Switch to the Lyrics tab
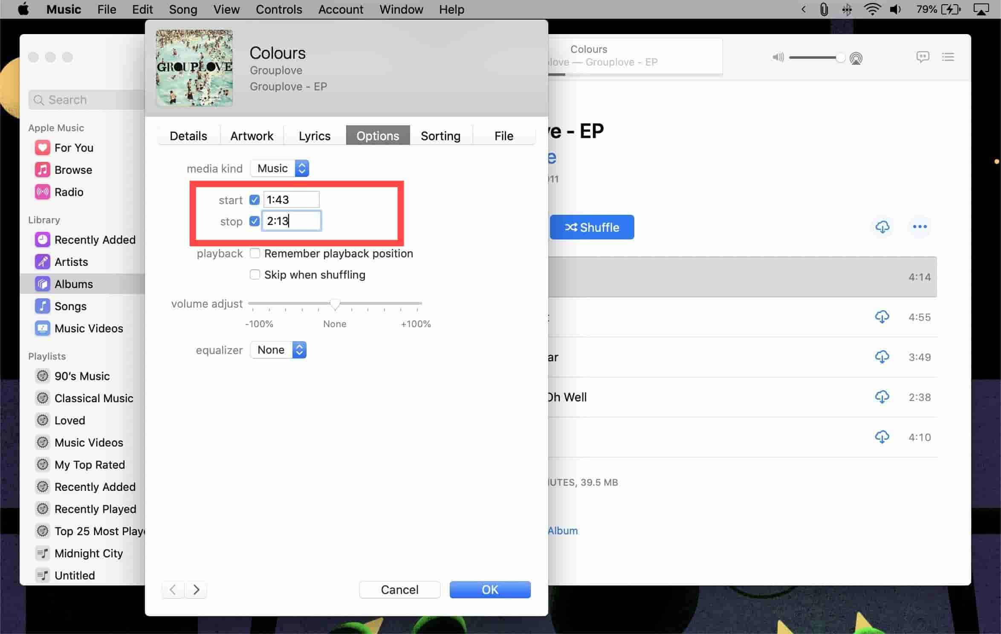Screen dimensions: 1001x634 point(315,135)
